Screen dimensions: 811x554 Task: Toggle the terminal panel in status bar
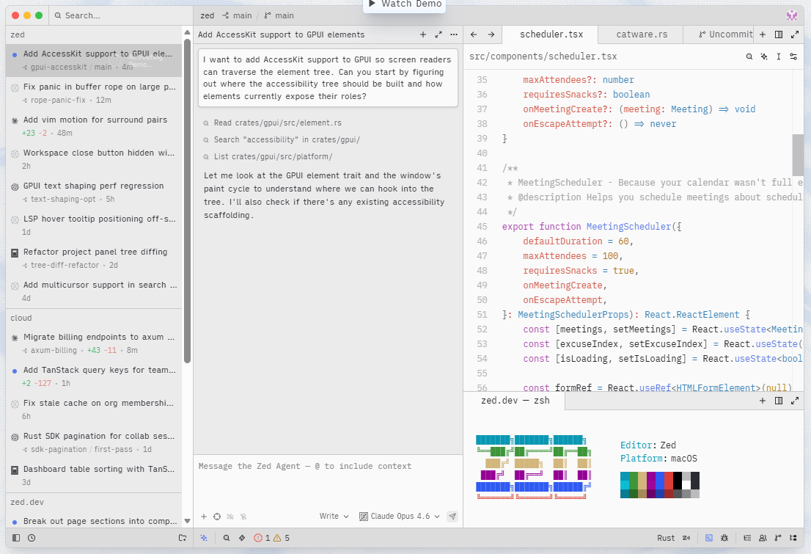tap(709, 538)
